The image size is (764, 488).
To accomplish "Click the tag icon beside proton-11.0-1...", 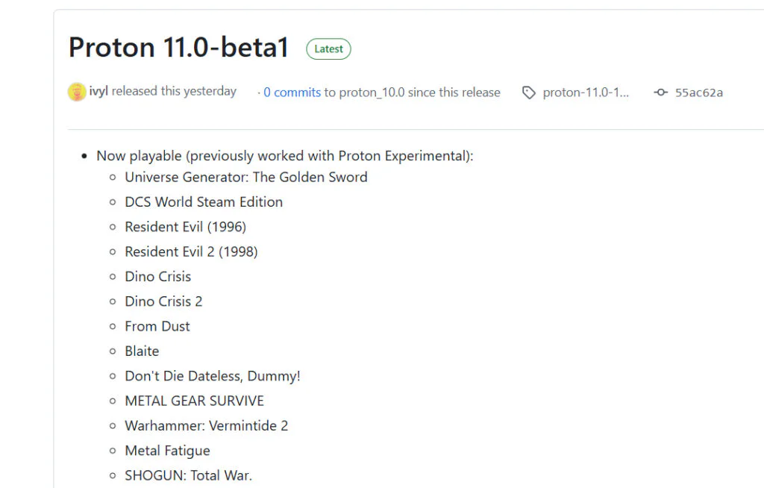I will (529, 93).
